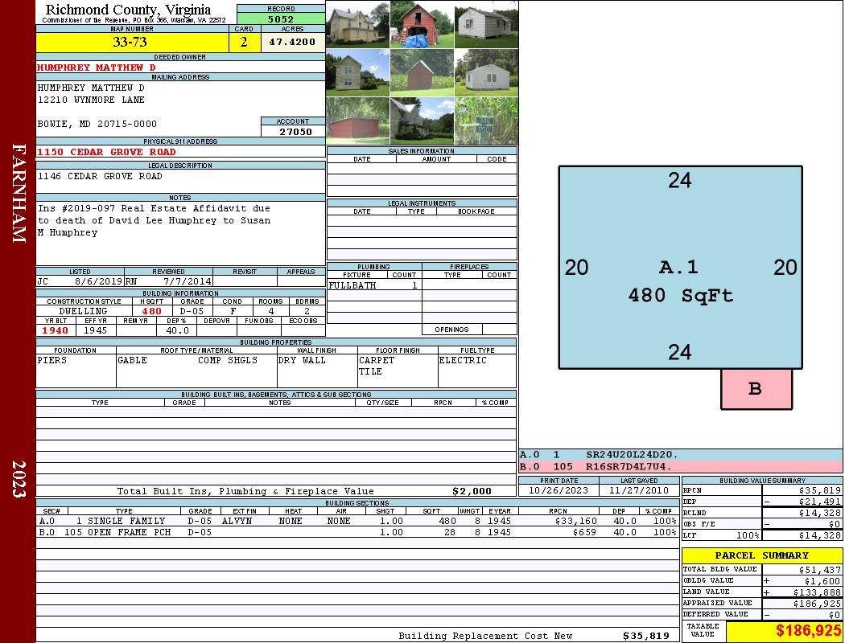
Task: Open the small red shed photo
Action: [x=422, y=72]
